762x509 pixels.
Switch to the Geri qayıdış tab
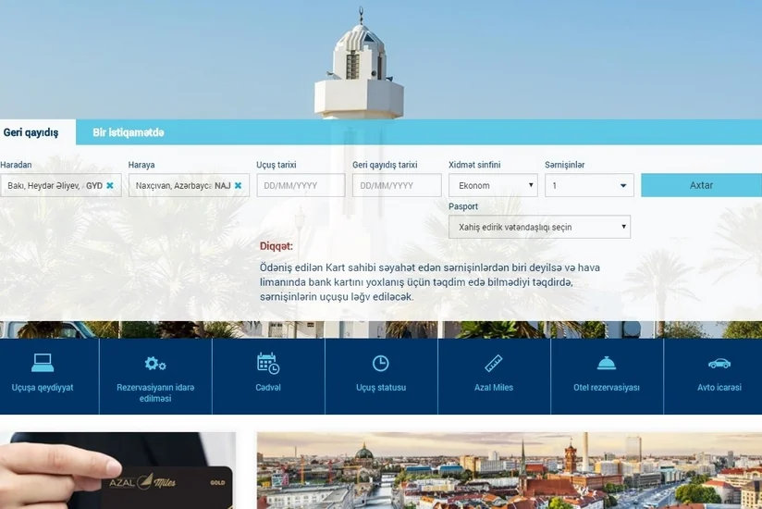(x=31, y=132)
